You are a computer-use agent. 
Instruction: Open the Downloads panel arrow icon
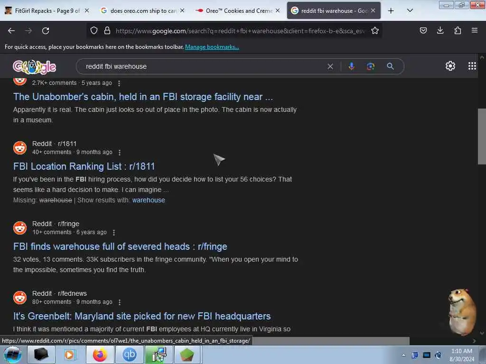(440, 30)
